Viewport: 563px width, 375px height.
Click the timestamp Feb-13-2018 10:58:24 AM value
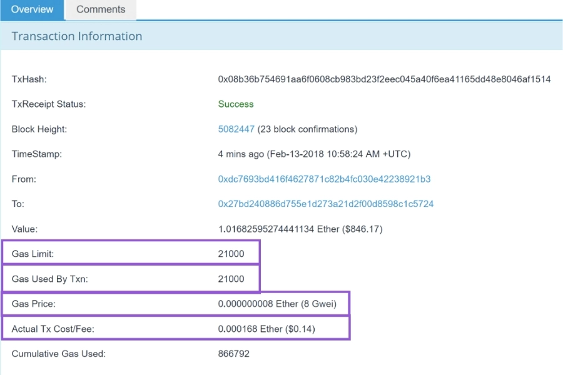tap(314, 154)
